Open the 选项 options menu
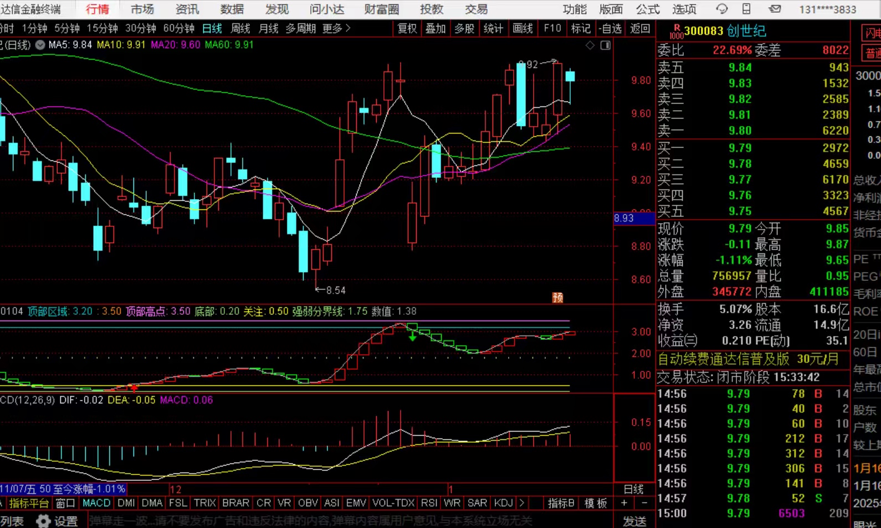 (684, 9)
